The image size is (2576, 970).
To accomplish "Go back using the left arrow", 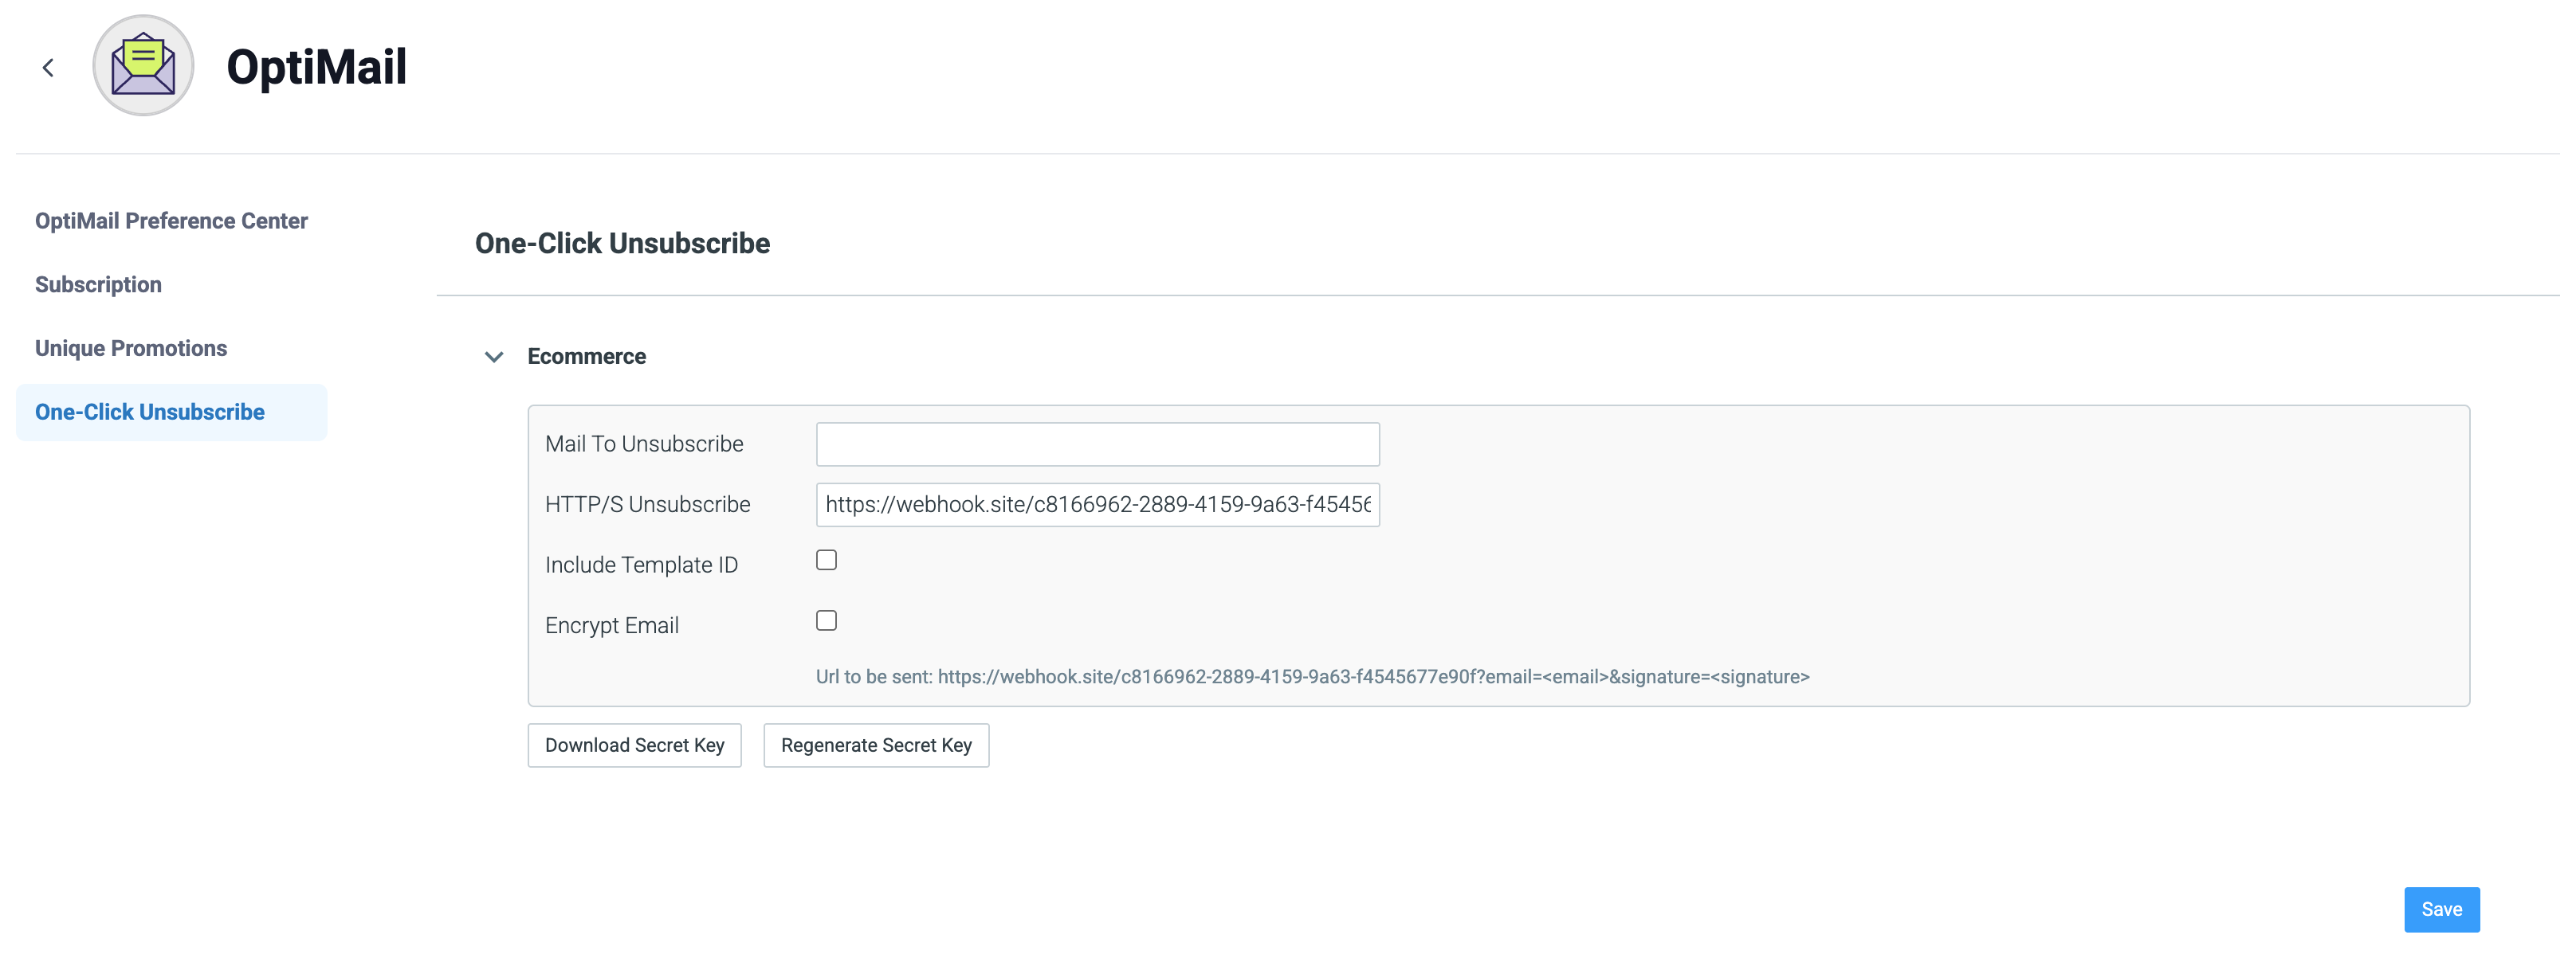I will coord(48,67).
